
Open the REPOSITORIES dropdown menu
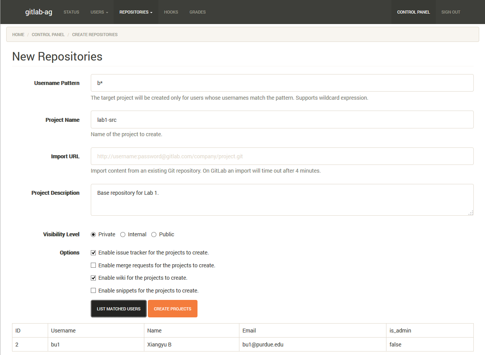coord(135,12)
